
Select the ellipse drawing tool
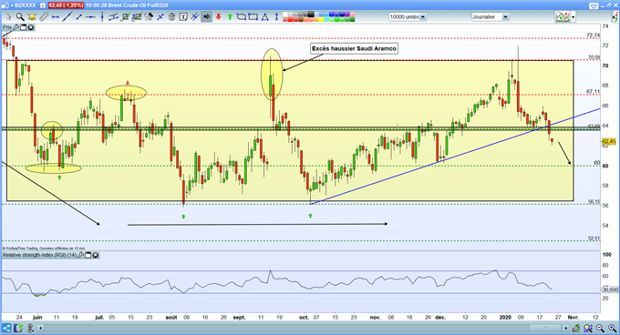pos(242,17)
